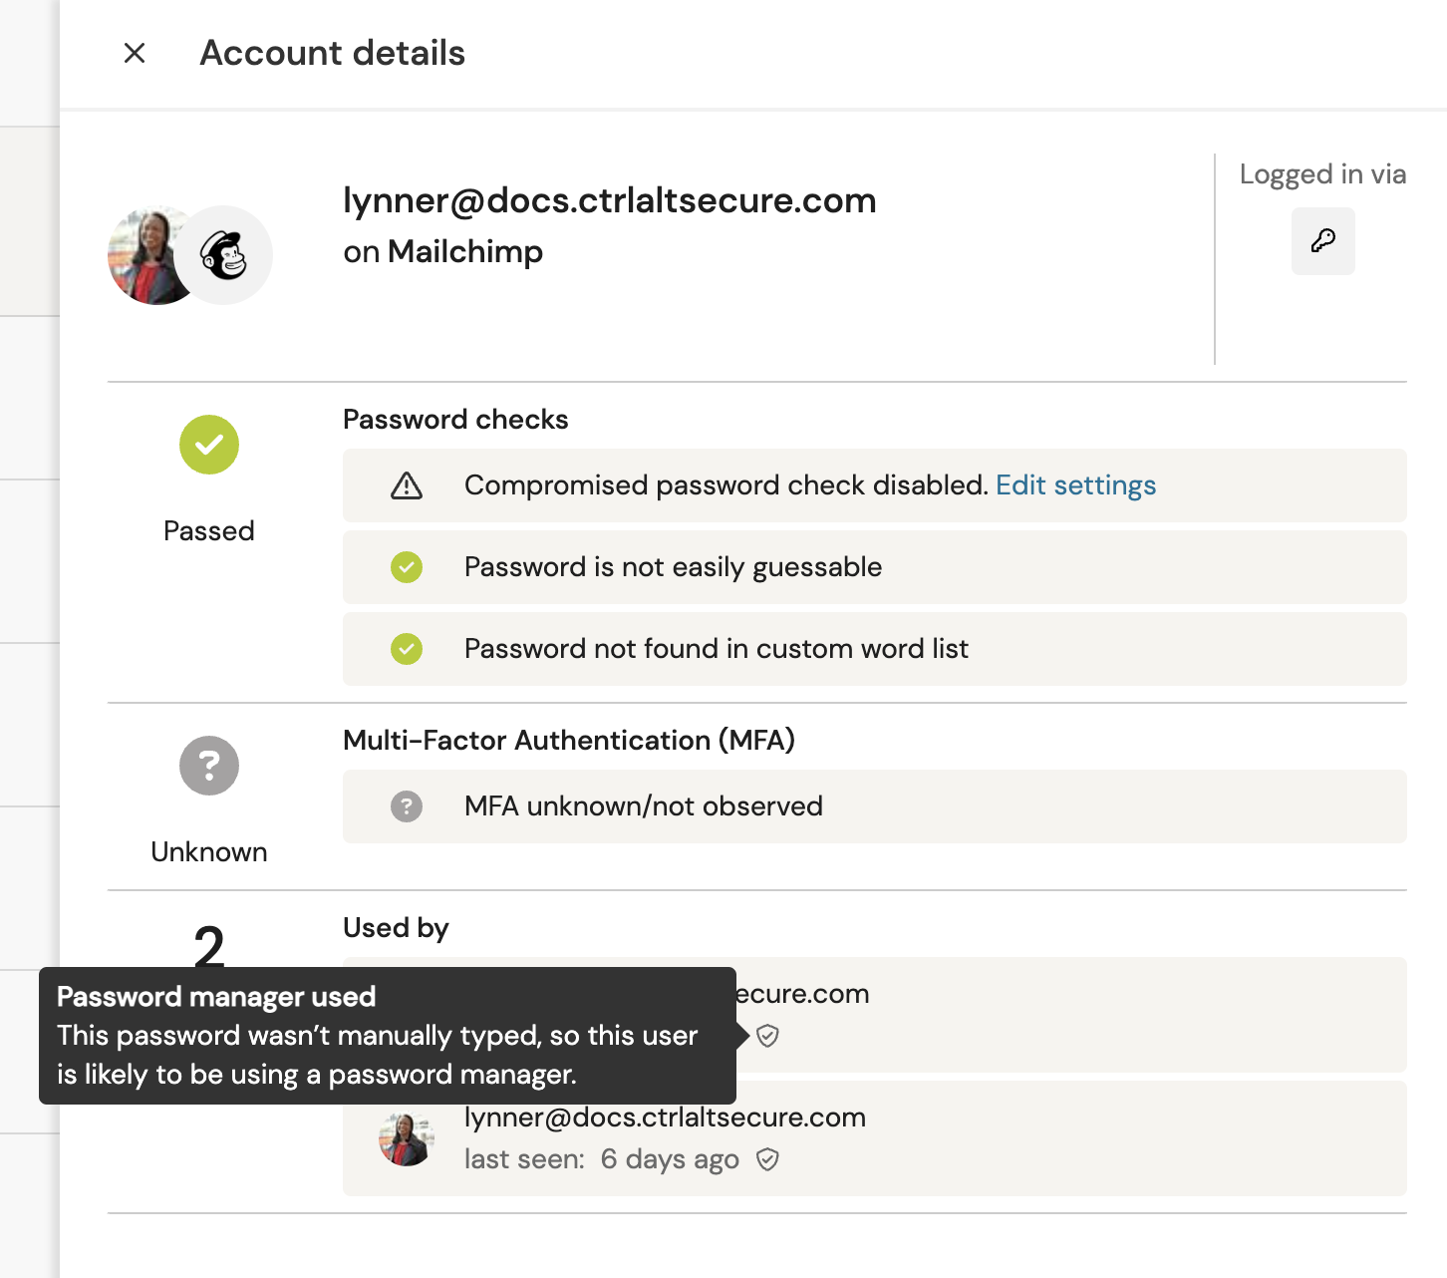1447x1278 pixels.
Task: Select lynner@docs.ctrlaltsecure.com in Used by list
Action: coord(665,1118)
